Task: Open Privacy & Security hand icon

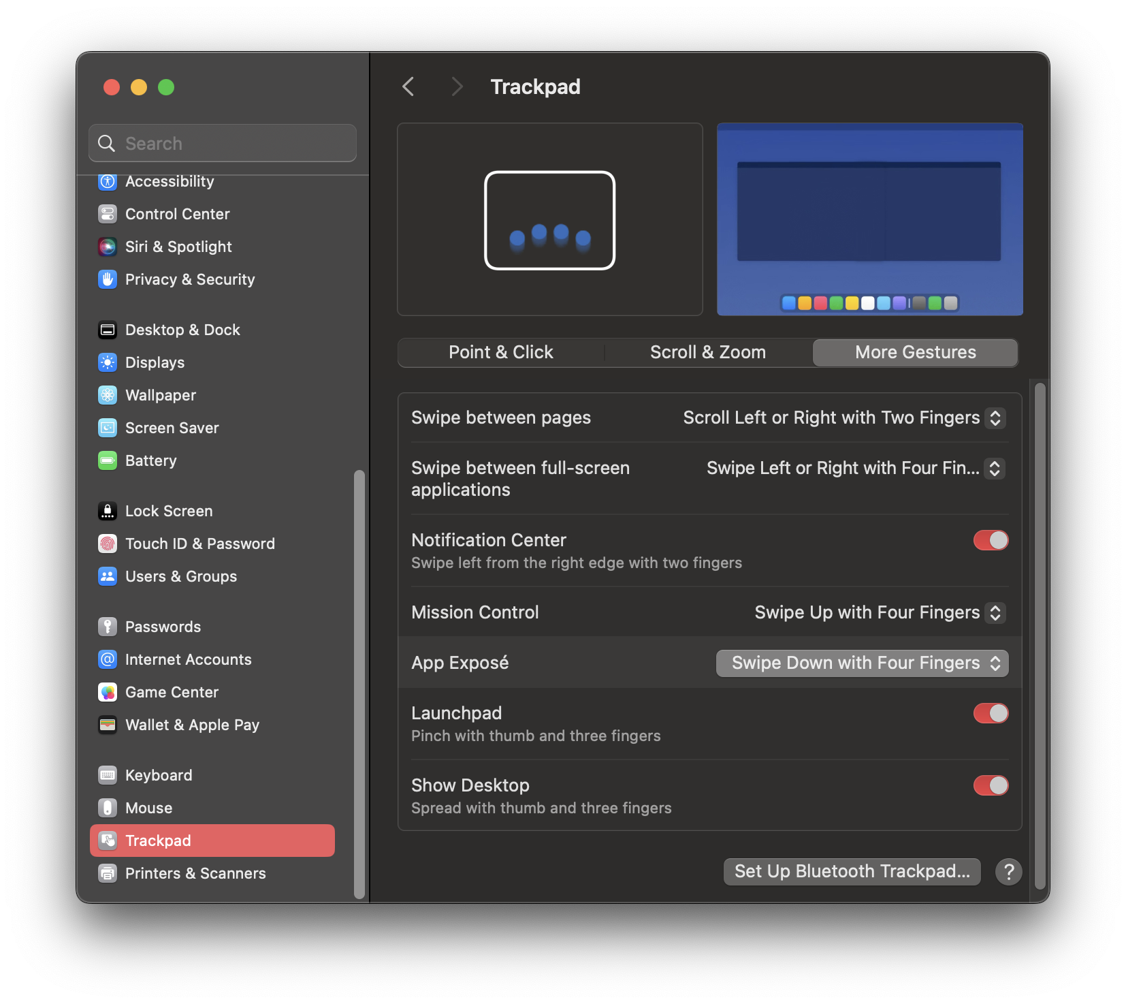Action: tap(108, 279)
